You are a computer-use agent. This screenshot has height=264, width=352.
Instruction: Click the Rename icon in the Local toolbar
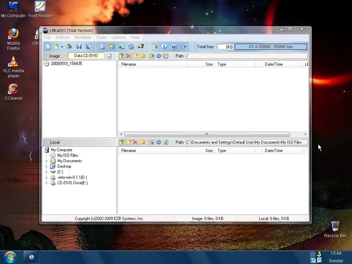coord(142,142)
